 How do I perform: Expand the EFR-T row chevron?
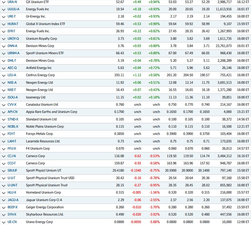4,31
